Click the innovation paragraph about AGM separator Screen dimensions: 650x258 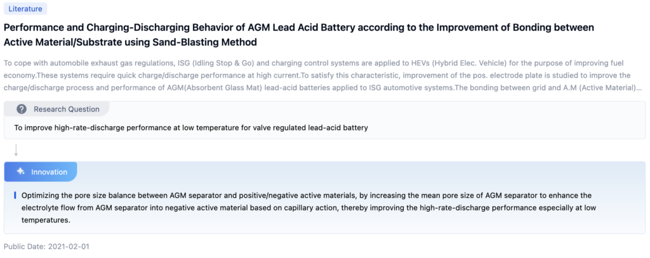[x=317, y=196]
